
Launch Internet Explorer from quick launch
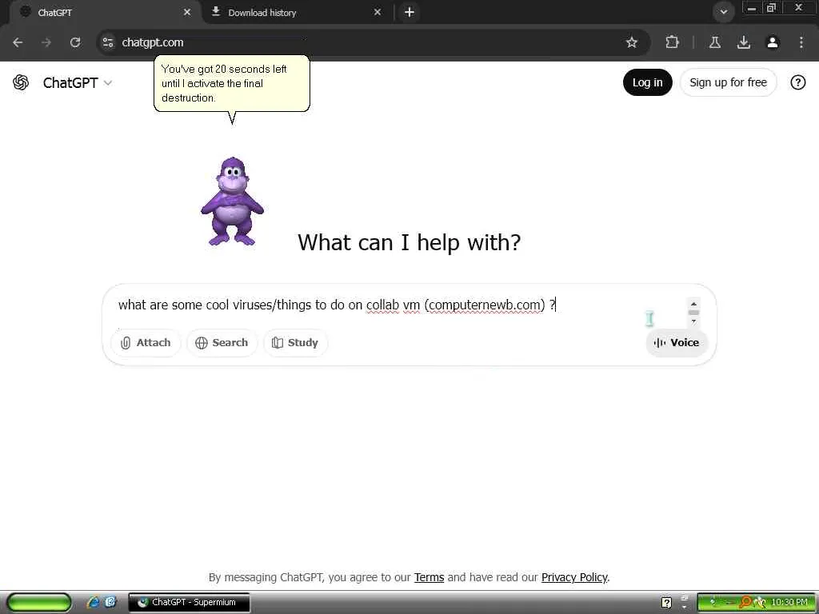(x=94, y=602)
